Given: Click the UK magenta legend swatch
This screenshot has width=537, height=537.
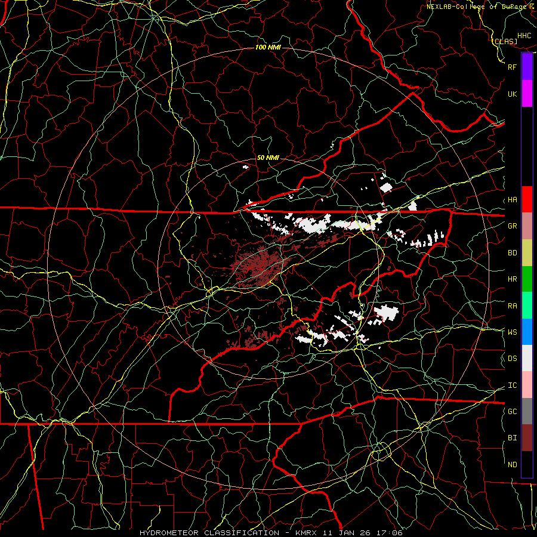Looking at the screenshot, I should tap(527, 94).
